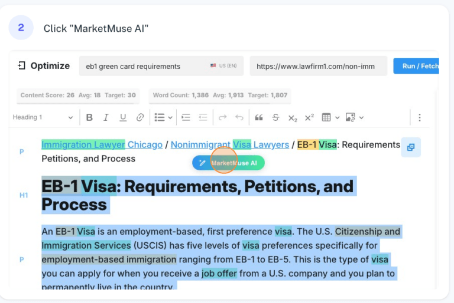
Task: Focus the topic field "eb1 green card requirements"
Action: coord(161,66)
